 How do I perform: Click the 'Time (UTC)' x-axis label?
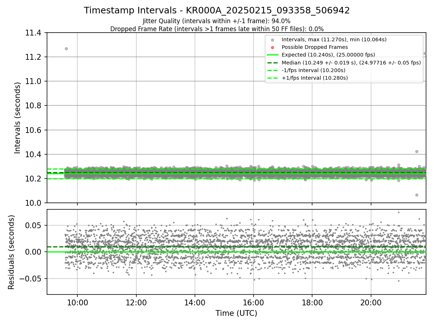point(236,313)
